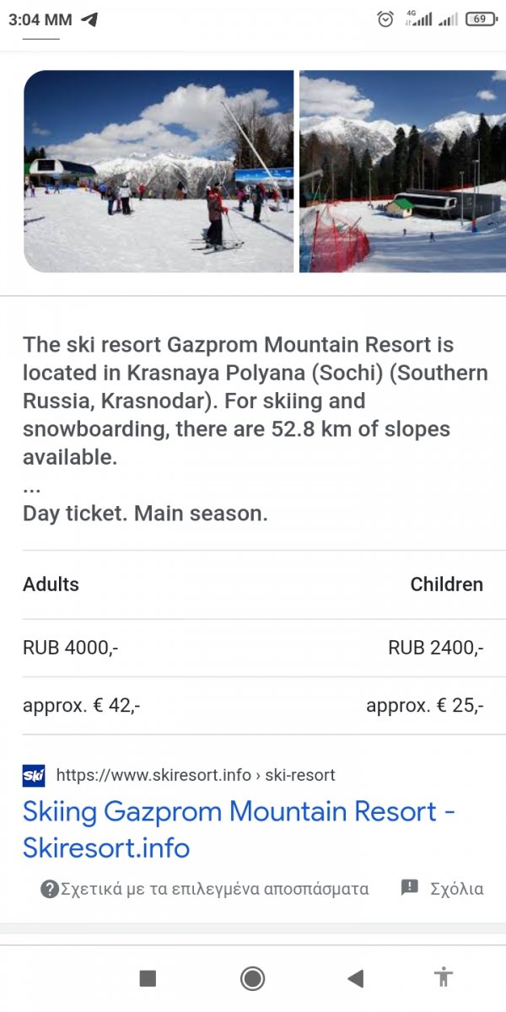Tap the alarm clock status icon
This screenshot has width=506, height=1012.
click(385, 19)
